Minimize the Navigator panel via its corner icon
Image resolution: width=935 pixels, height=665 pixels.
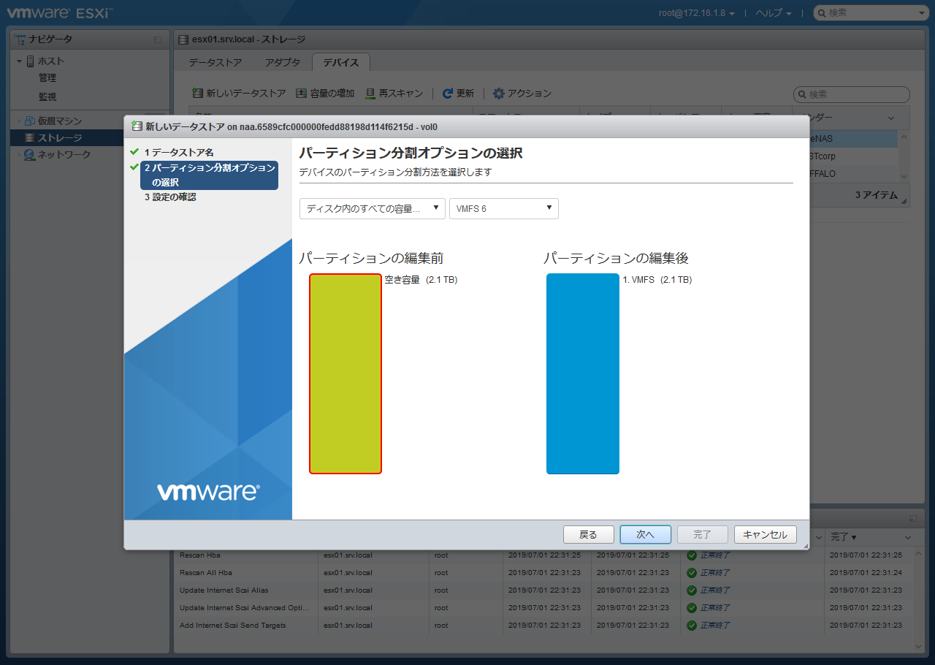pyautogui.click(x=158, y=39)
